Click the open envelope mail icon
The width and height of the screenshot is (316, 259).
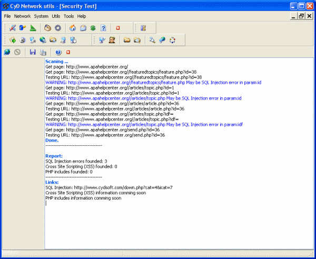tap(83, 28)
